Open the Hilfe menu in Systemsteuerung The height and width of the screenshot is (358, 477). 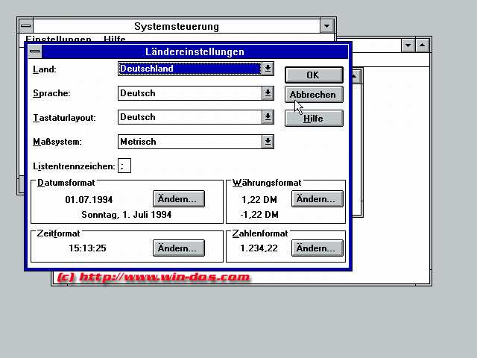(115, 39)
